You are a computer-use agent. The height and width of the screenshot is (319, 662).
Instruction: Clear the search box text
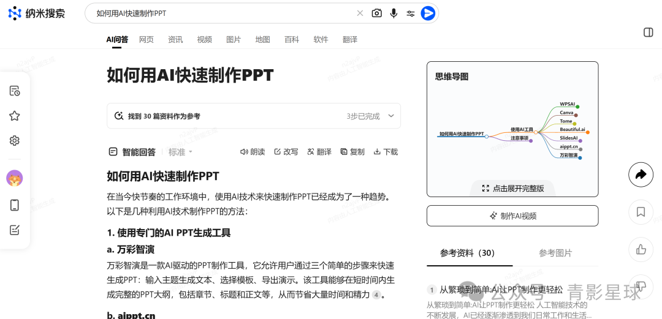[x=360, y=13]
